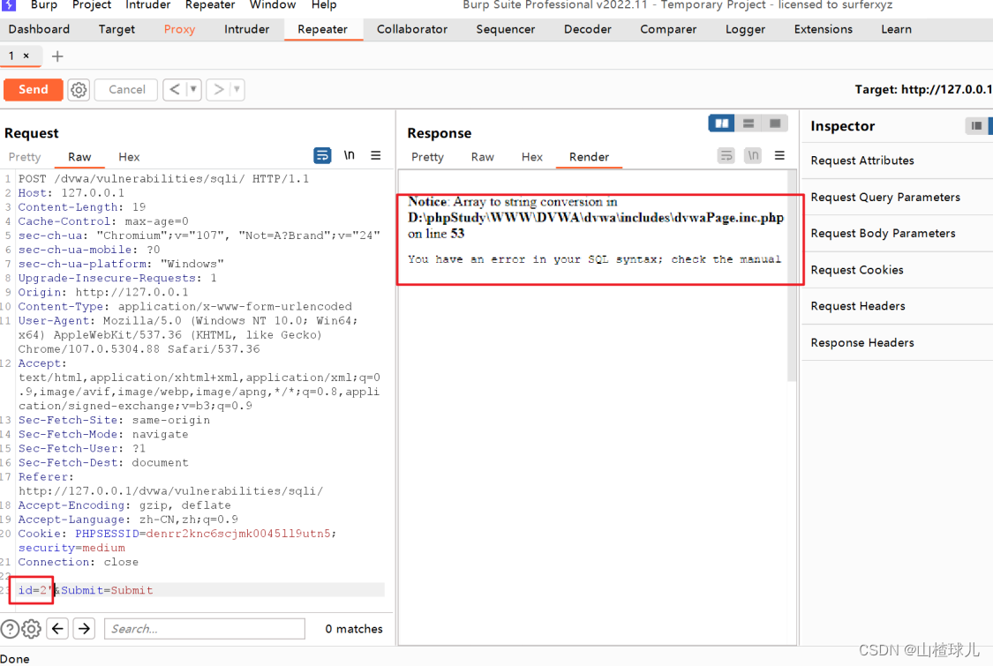Open request panel options menu
993x666 pixels.
[x=375, y=155]
